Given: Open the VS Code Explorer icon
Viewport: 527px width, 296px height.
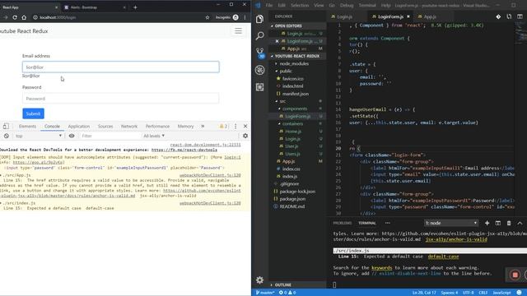Looking at the screenshot, I should (x=259, y=19).
